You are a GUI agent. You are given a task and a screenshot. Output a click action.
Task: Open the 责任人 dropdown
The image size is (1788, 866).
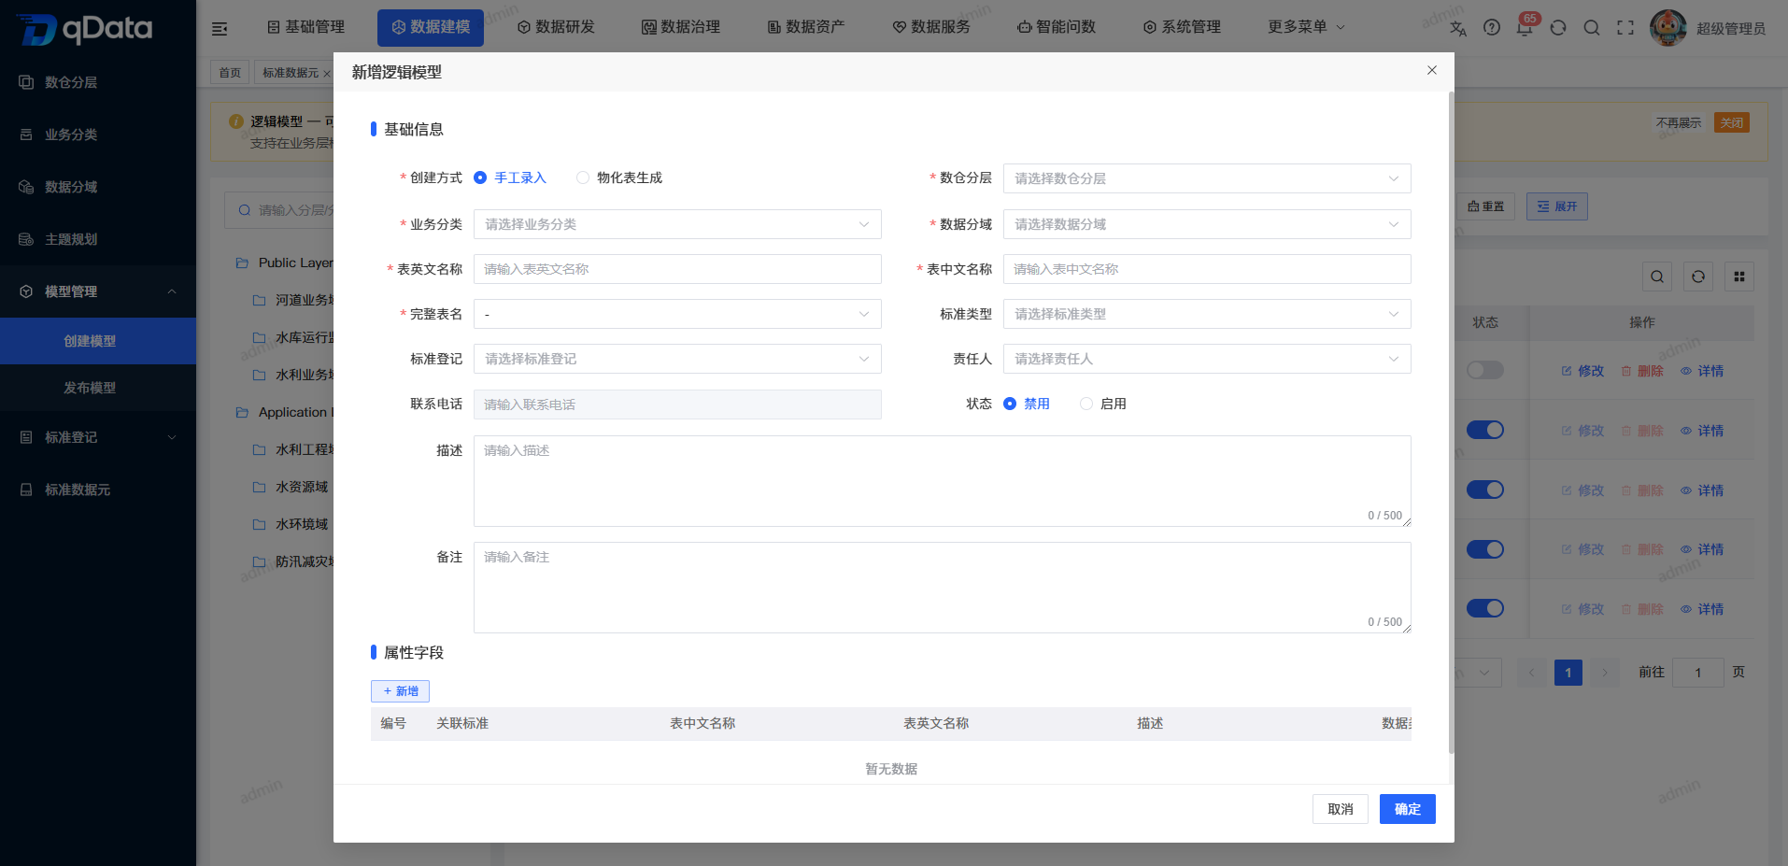coord(1207,359)
